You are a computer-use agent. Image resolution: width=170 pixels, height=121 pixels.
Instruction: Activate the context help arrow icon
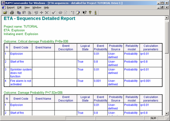pyautogui.click(x=85, y=13)
